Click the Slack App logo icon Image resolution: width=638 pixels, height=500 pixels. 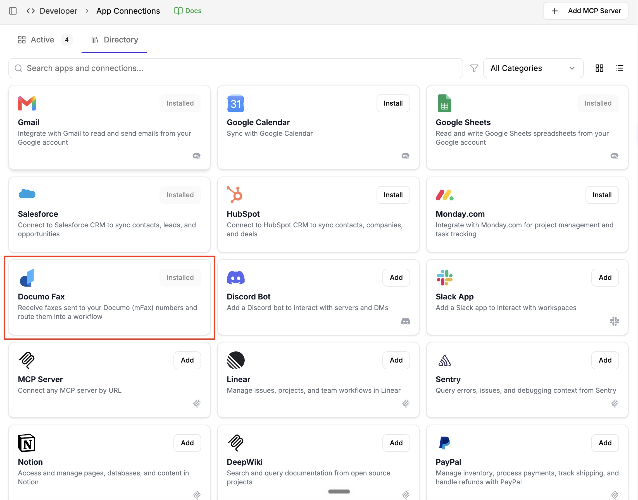pyautogui.click(x=444, y=278)
